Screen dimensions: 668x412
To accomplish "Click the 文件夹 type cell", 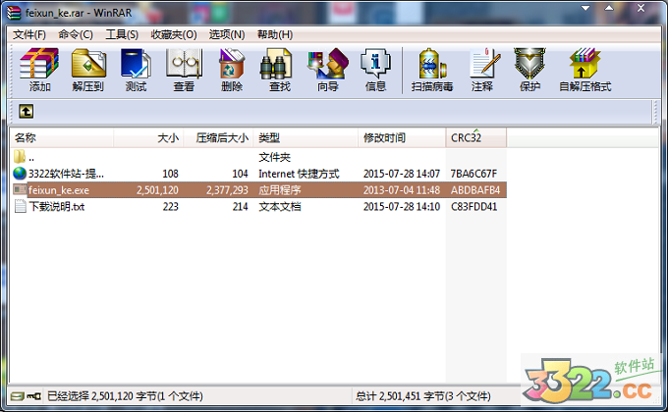I will tap(274, 157).
